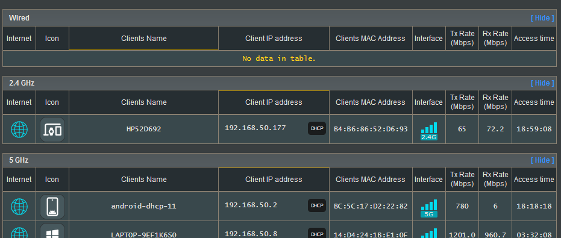Image resolution: width=561 pixels, height=238 pixels.
Task: Hide the 5 GHz clients table
Action: 542,160
